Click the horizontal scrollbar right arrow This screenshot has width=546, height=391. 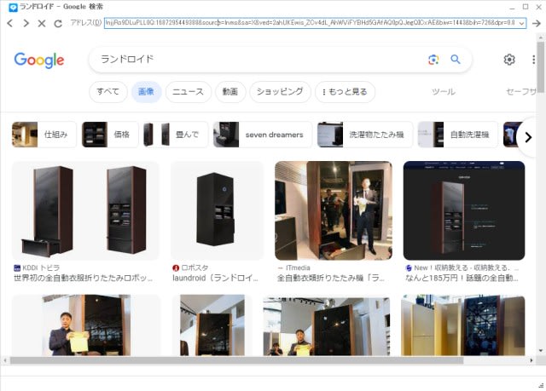click(x=531, y=360)
